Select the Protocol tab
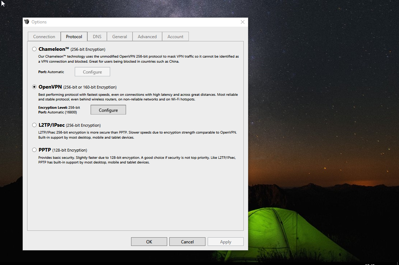Viewport: 399px width, 265px height. pos(74,37)
